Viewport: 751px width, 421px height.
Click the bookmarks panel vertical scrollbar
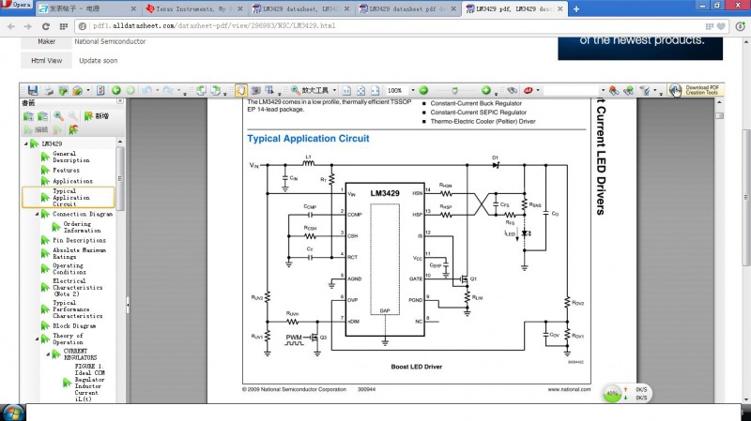coord(120,179)
